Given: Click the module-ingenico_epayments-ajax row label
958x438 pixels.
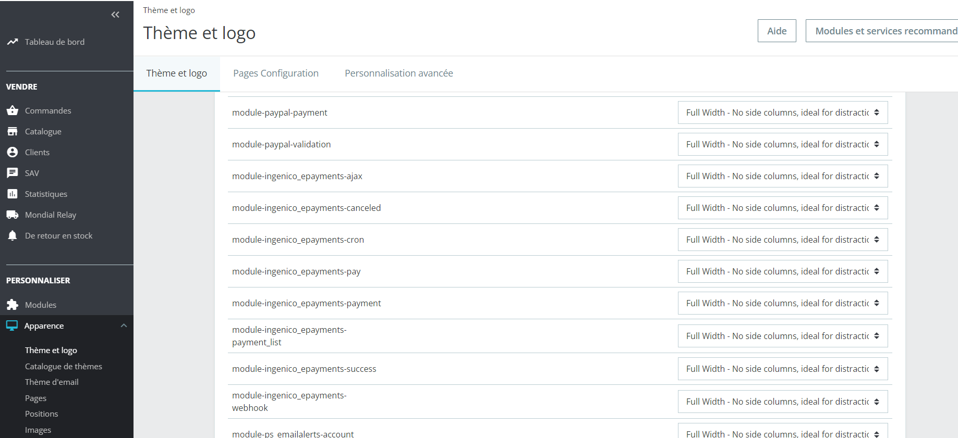Looking at the screenshot, I should pyautogui.click(x=297, y=176).
